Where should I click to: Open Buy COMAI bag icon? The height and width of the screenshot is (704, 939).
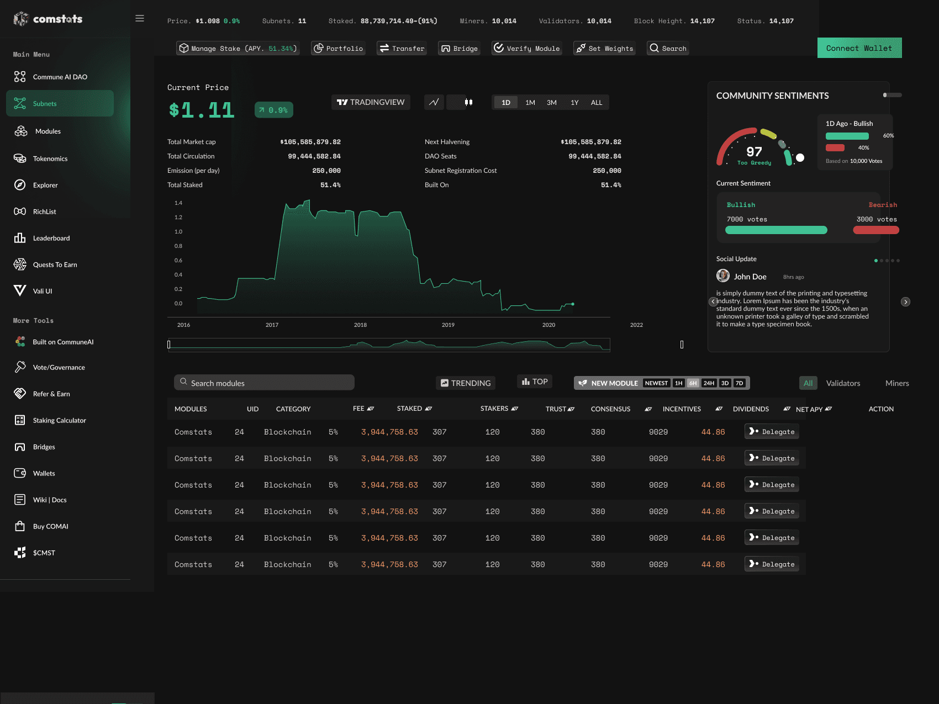(20, 526)
